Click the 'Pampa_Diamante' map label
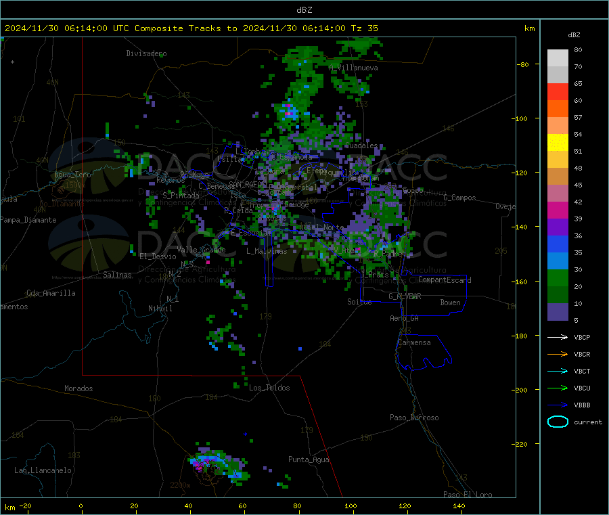Screen dimensions: 609x515 tap(28, 220)
